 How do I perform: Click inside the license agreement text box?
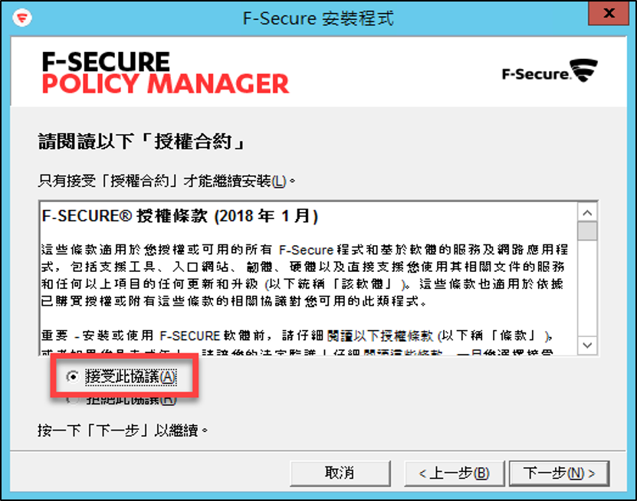click(309, 279)
